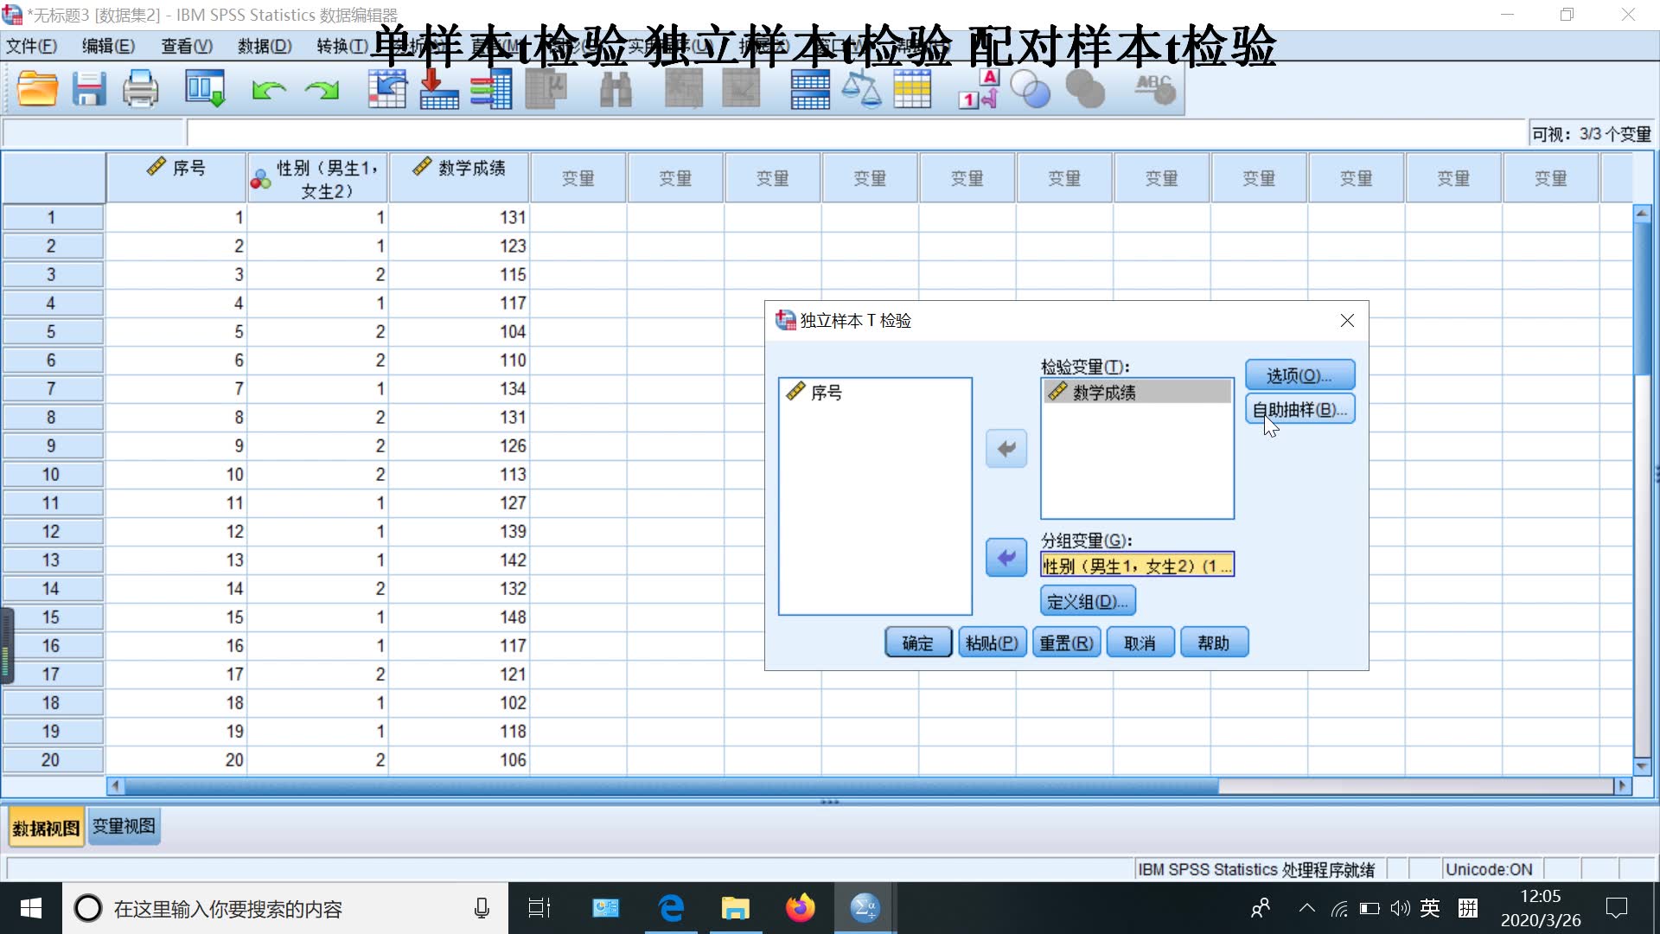Click the Open data document folder icon

[x=38, y=89]
